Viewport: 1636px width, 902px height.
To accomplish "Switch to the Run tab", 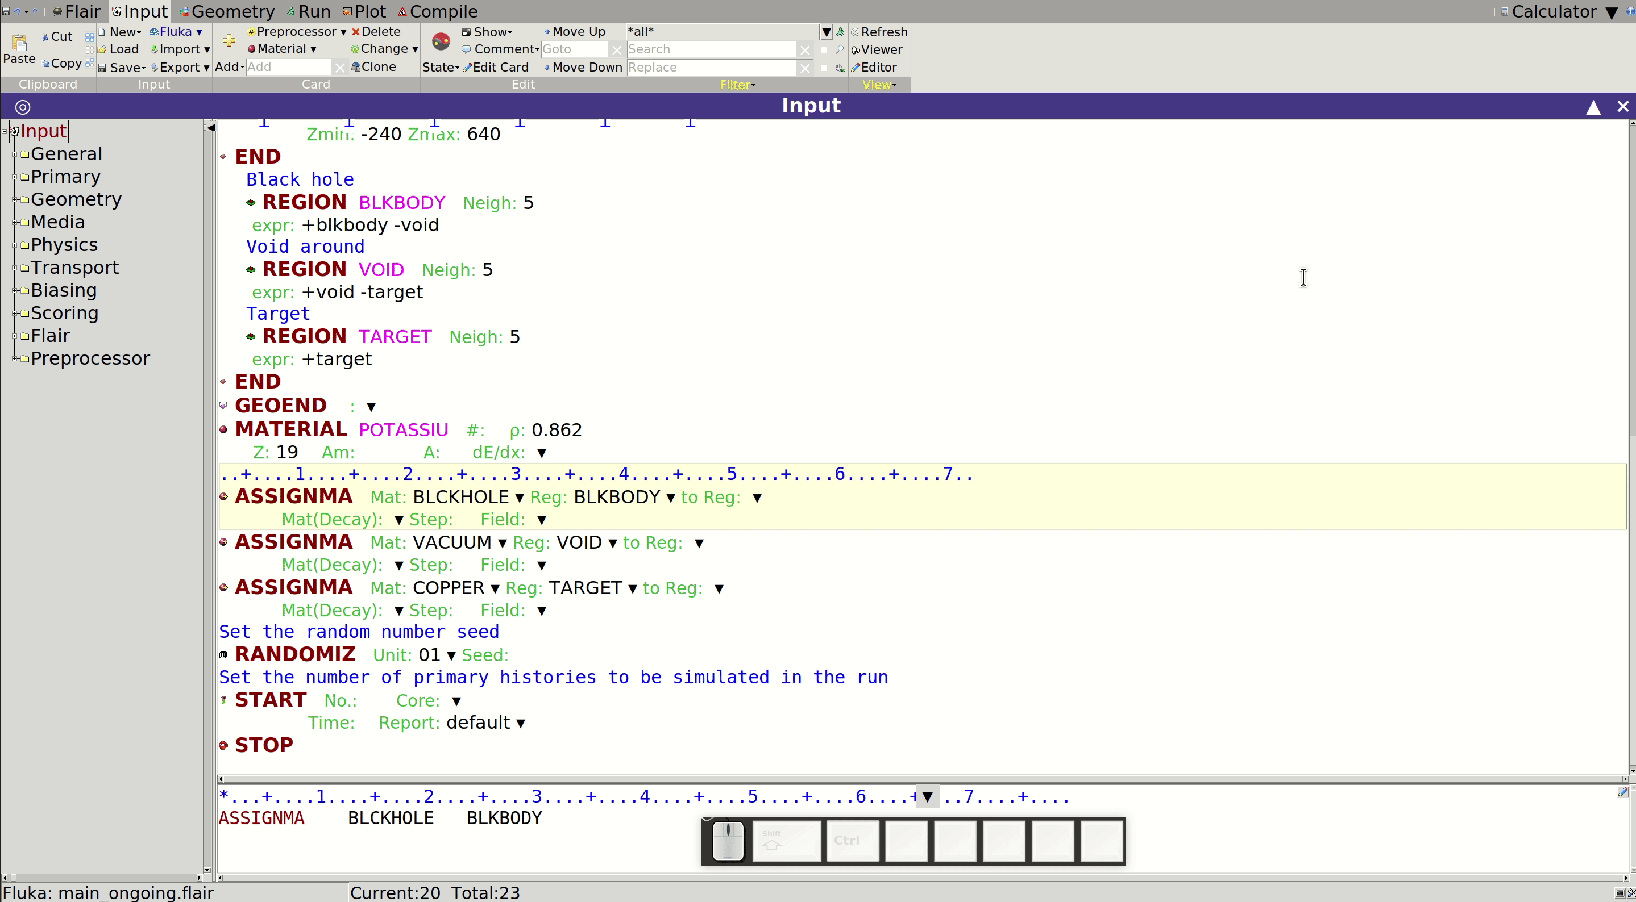I will tap(309, 11).
